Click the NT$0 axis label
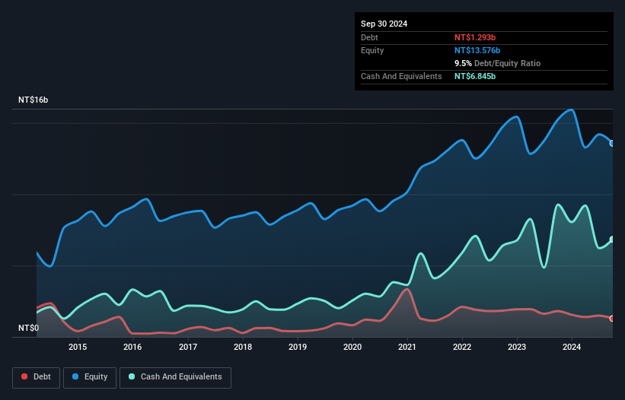 point(29,328)
